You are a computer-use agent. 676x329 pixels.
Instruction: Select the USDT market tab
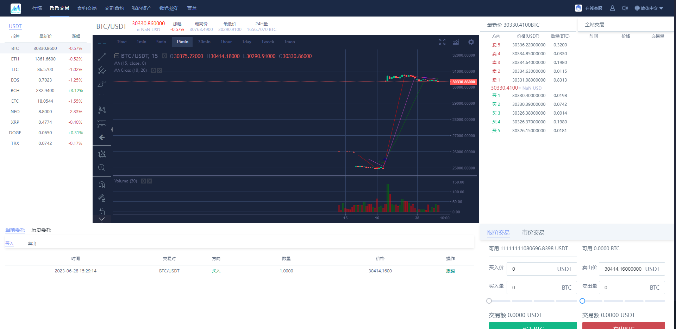[15, 26]
